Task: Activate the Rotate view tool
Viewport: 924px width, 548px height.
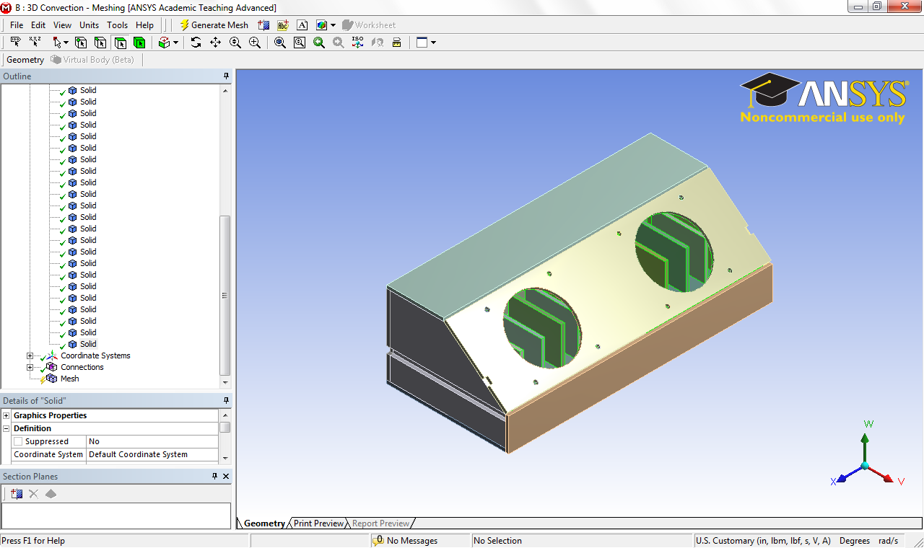Action: point(196,43)
